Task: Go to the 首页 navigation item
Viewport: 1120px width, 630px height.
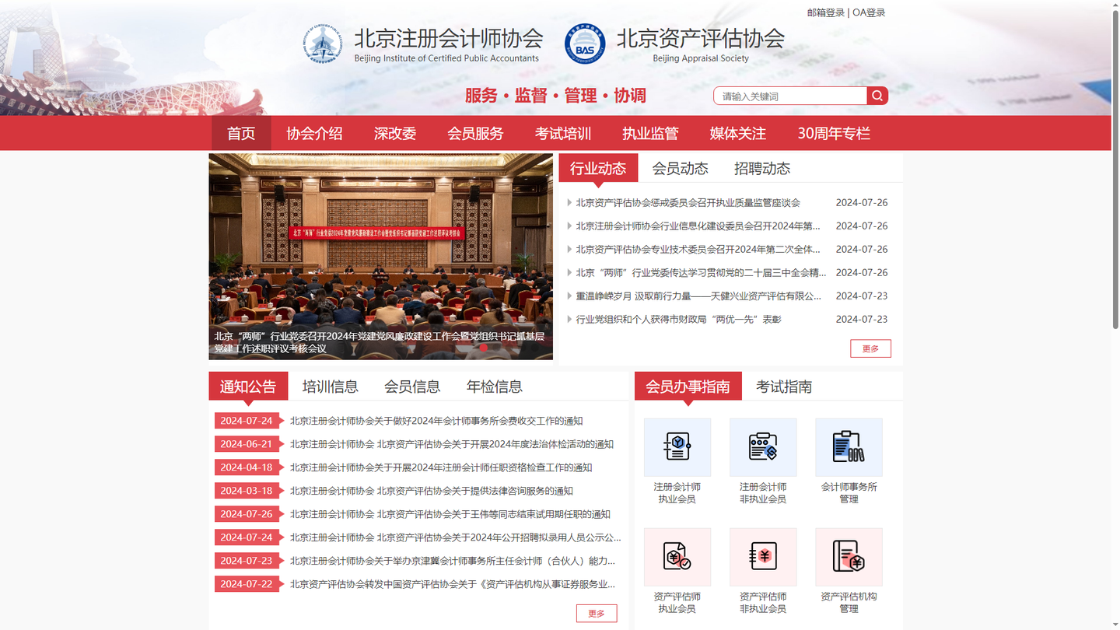Action: click(241, 133)
